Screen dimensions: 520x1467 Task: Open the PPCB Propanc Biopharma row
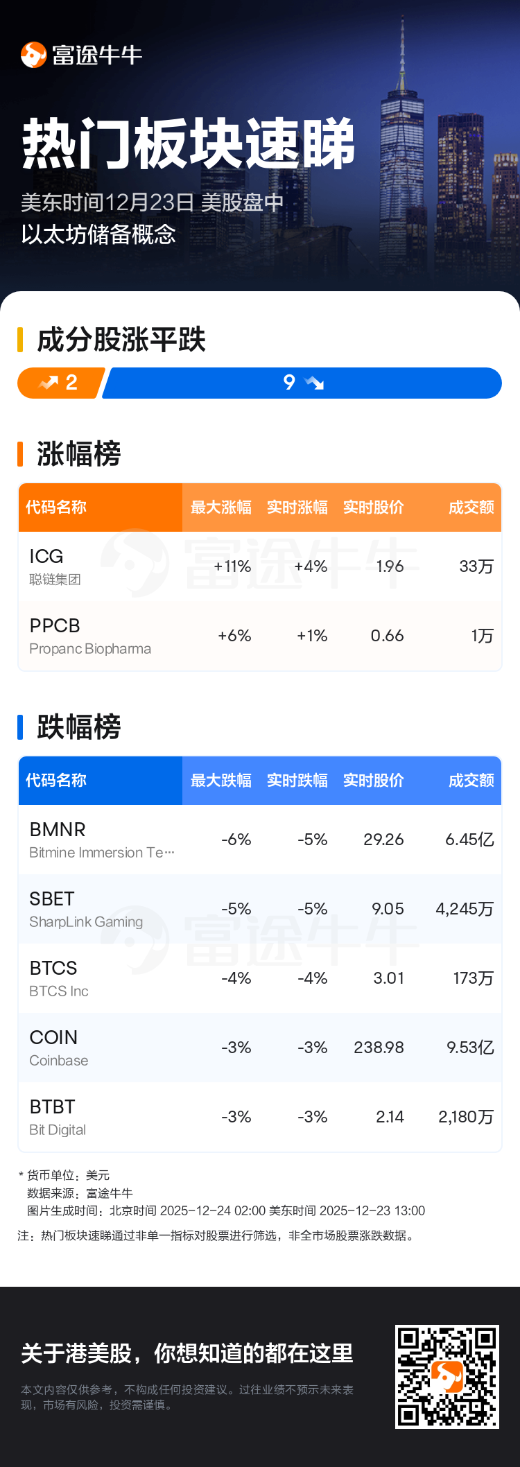point(260,636)
